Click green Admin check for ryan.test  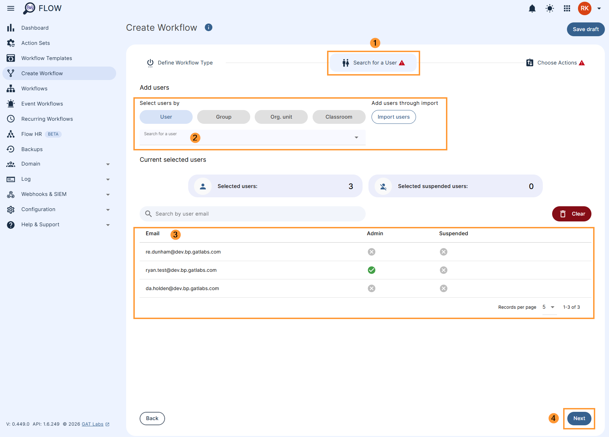[x=372, y=270]
